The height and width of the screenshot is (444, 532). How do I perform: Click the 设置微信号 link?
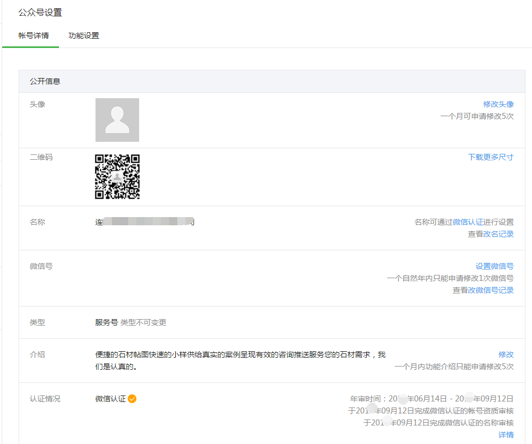[495, 266]
